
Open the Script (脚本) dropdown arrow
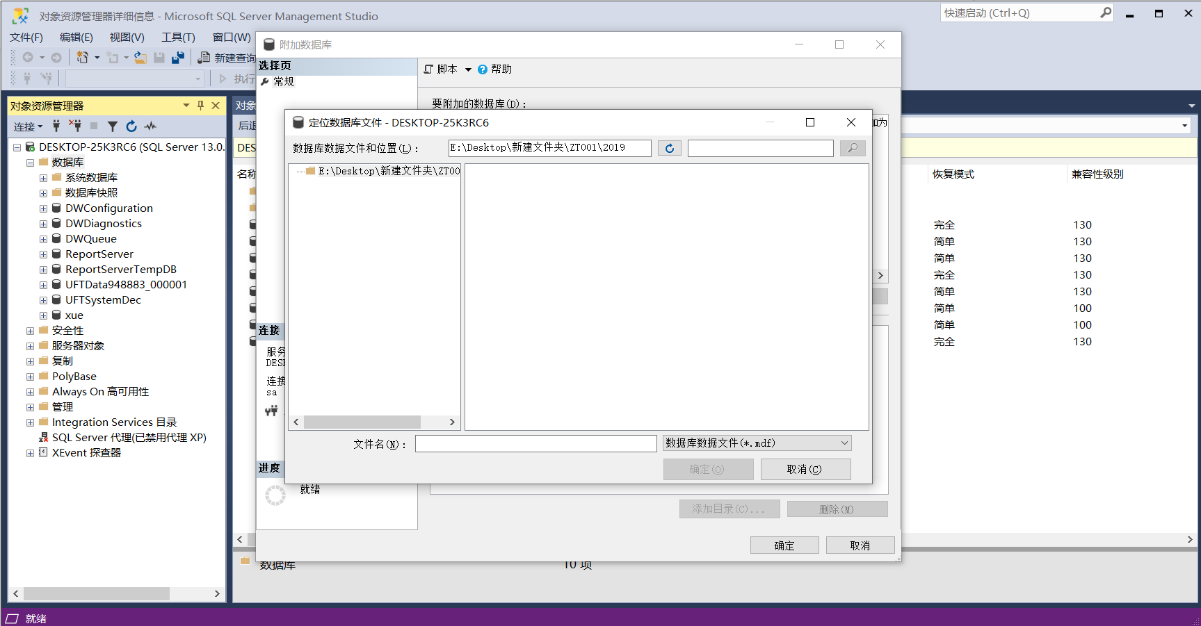pos(468,69)
